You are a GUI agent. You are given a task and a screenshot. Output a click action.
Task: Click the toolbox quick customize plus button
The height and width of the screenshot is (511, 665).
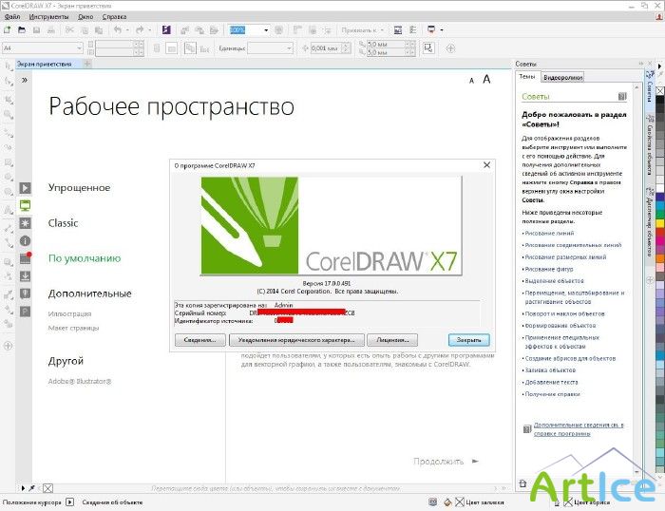coord(8,346)
